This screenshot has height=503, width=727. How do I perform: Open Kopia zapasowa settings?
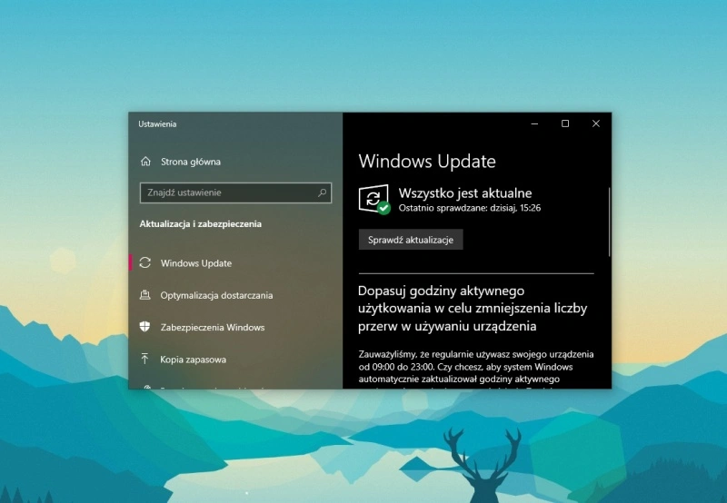[194, 360]
